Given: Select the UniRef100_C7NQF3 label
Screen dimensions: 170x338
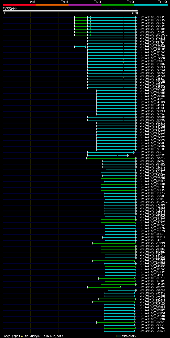Looking at the screenshot, I should click(x=152, y=261).
